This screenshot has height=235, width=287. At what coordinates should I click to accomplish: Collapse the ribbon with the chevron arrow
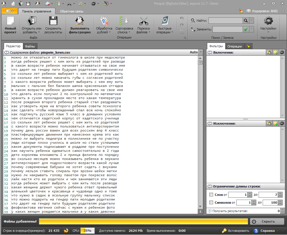pos(283,11)
